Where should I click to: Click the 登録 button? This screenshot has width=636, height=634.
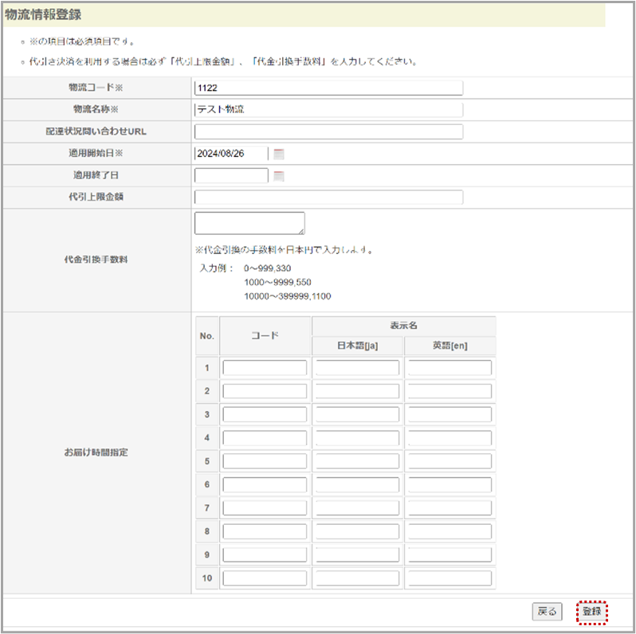[x=591, y=612]
